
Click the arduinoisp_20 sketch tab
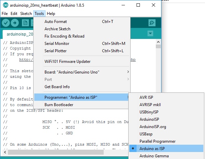coord(18,34)
